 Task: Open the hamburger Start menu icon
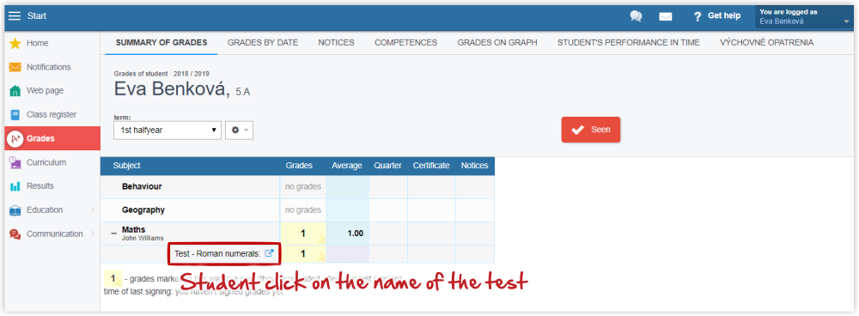[15, 16]
